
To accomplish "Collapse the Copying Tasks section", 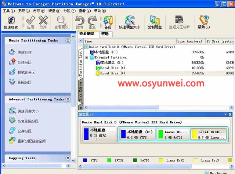I will 68,158.
